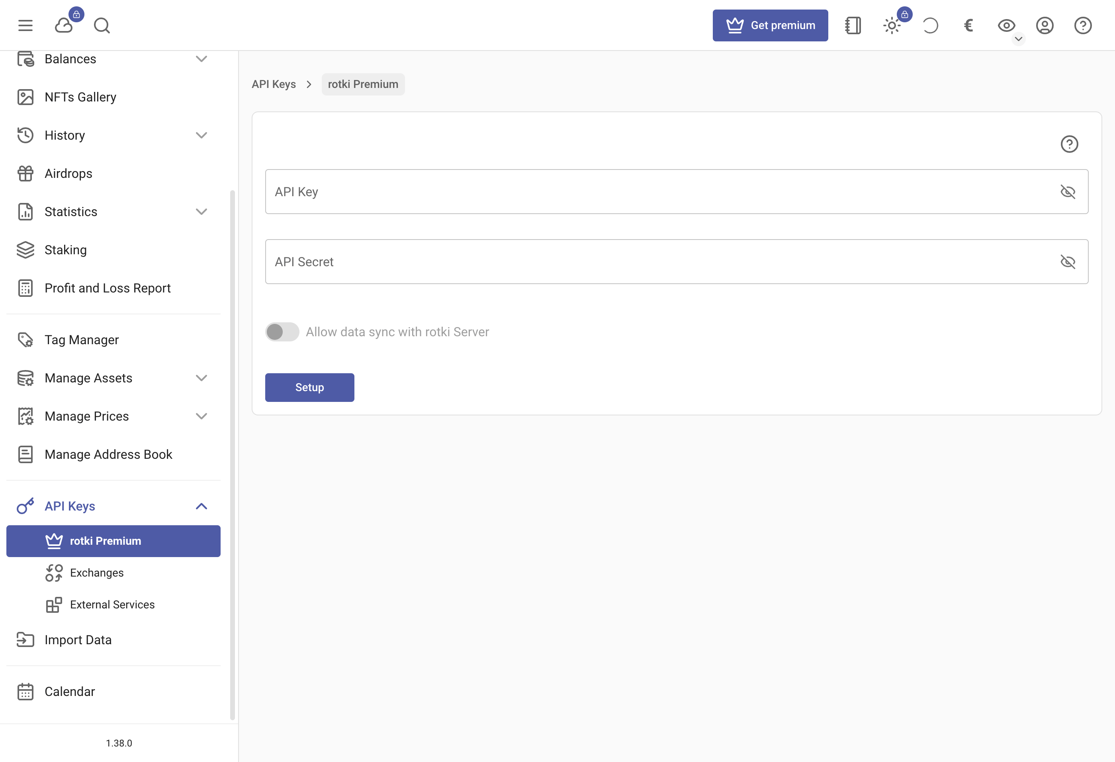Show or hide the API Key value
This screenshot has width=1115, height=762.
point(1068,192)
